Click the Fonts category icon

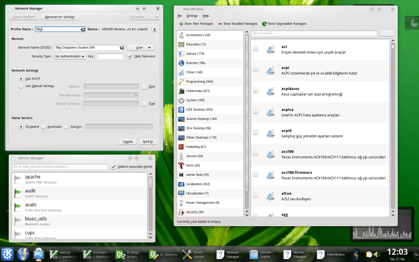pyautogui.click(x=181, y=165)
